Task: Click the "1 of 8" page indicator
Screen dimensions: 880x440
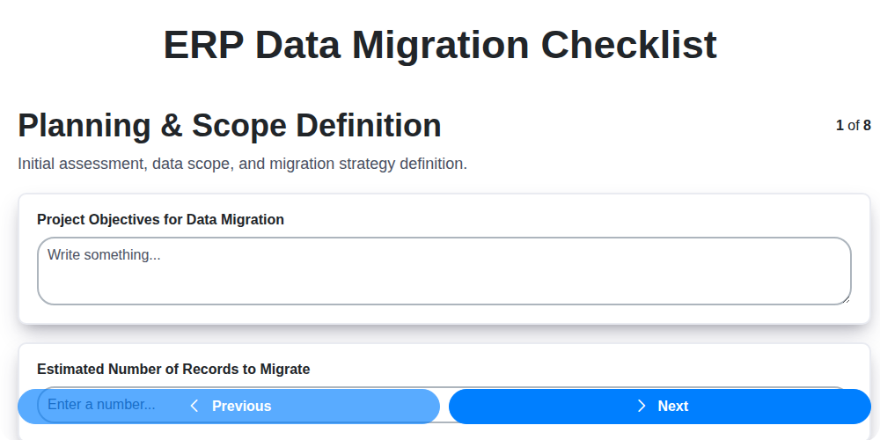Action: [x=853, y=125]
